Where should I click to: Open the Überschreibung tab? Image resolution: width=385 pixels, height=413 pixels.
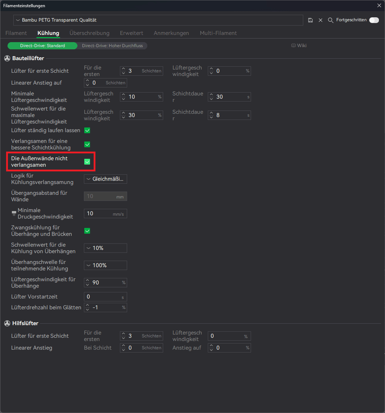tap(89, 33)
